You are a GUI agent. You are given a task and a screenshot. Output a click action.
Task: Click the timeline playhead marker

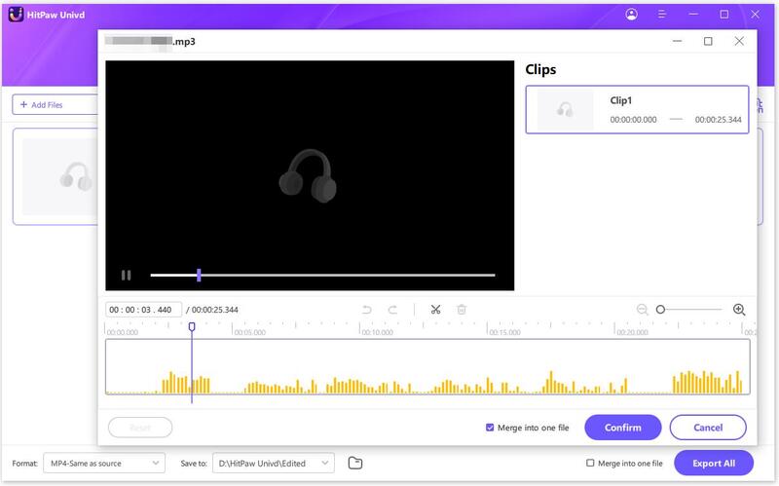192,326
